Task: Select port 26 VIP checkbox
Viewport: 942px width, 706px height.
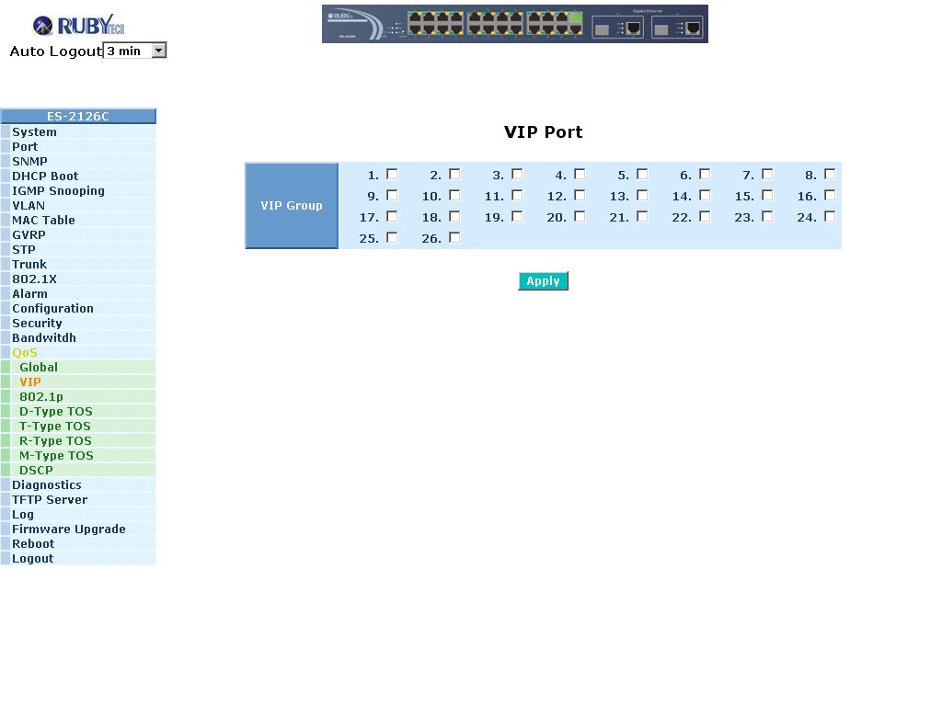Action: coord(454,237)
